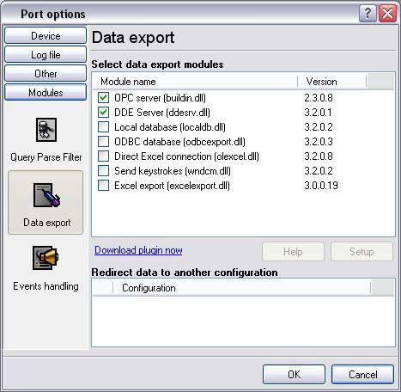Image resolution: width=401 pixels, height=392 pixels.
Task: Switch to the Device section
Action: (x=46, y=36)
